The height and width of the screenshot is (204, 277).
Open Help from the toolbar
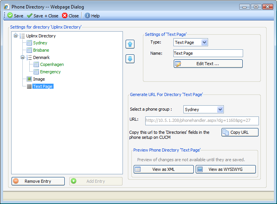(92, 16)
